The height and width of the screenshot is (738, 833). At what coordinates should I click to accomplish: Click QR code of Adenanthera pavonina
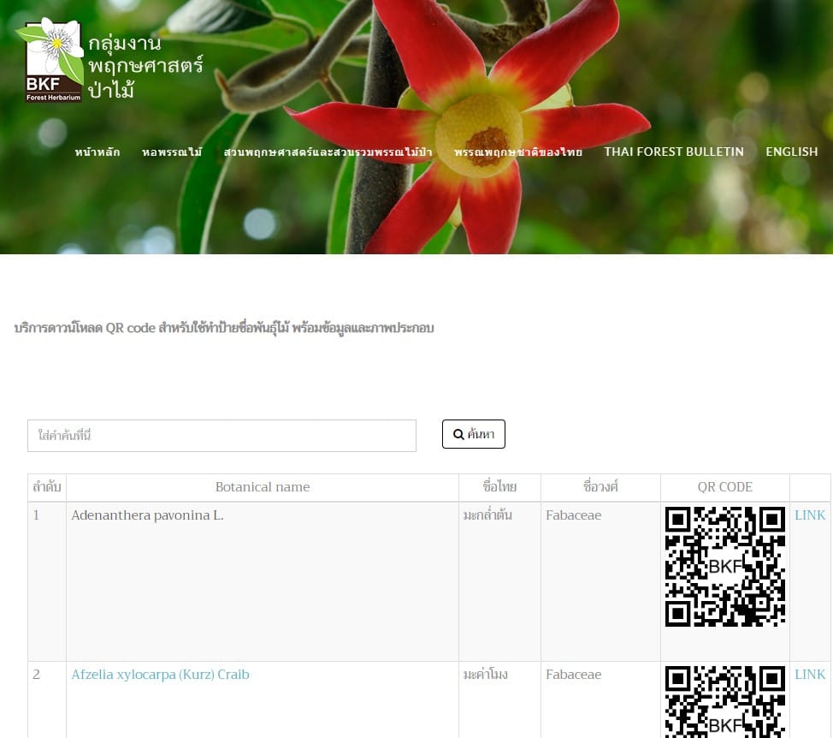(725, 567)
